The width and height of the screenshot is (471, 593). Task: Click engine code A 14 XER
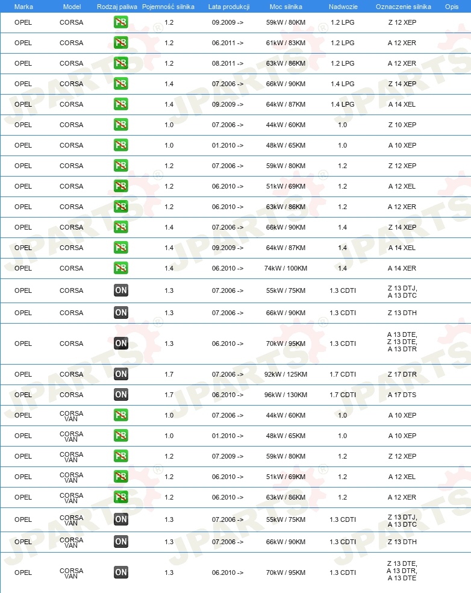click(402, 268)
